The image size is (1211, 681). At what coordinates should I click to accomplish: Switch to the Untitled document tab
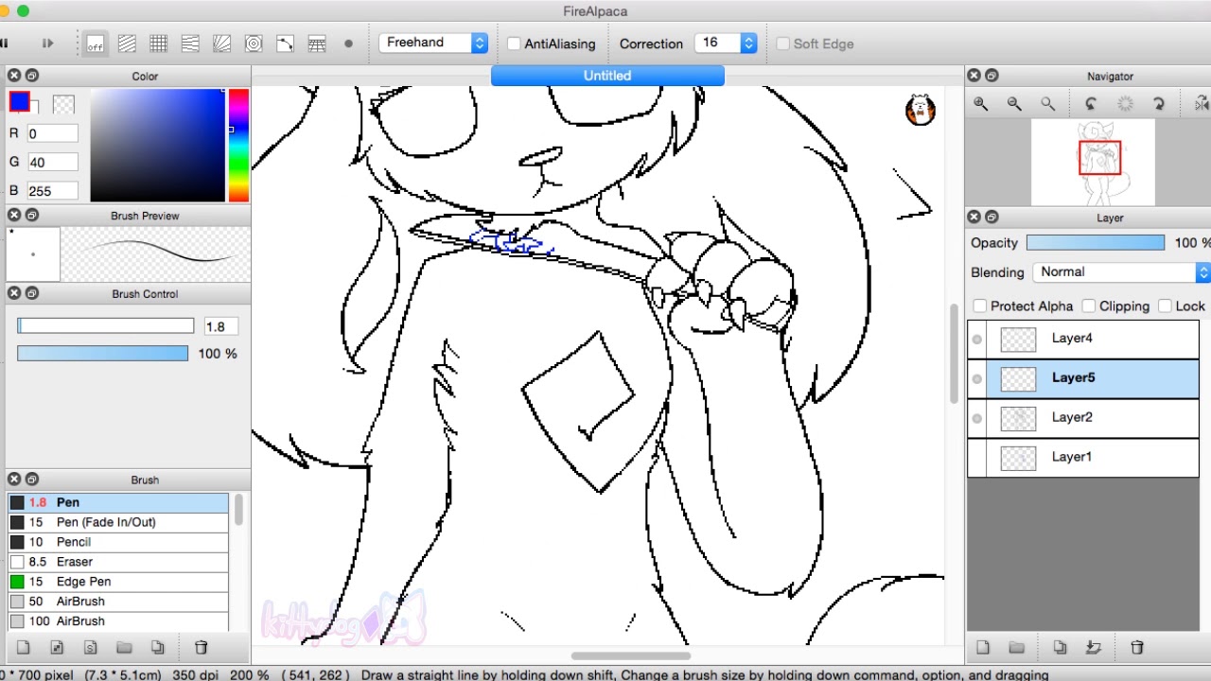607,76
